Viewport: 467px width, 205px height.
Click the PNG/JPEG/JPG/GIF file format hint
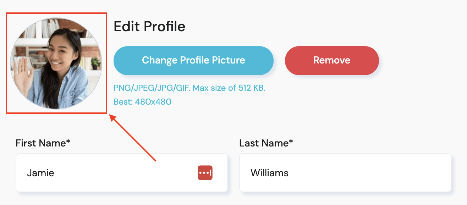click(152, 88)
